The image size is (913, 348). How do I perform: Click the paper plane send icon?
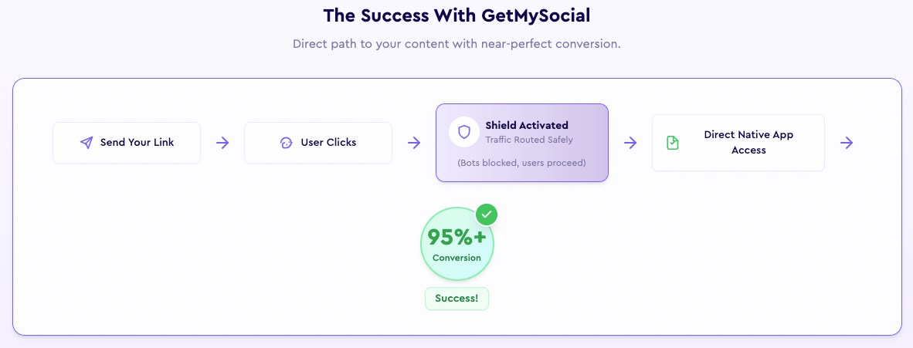pyautogui.click(x=87, y=143)
